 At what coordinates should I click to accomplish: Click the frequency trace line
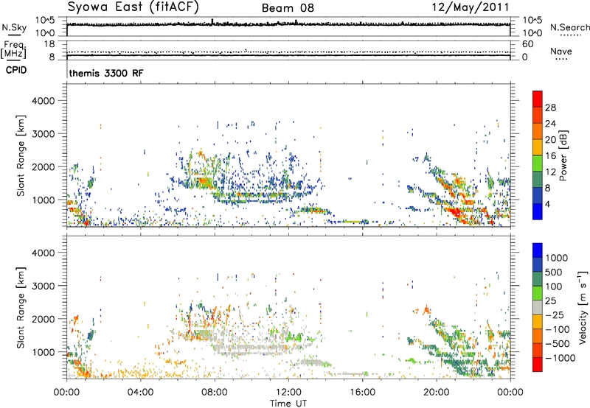(x=288, y=55)
